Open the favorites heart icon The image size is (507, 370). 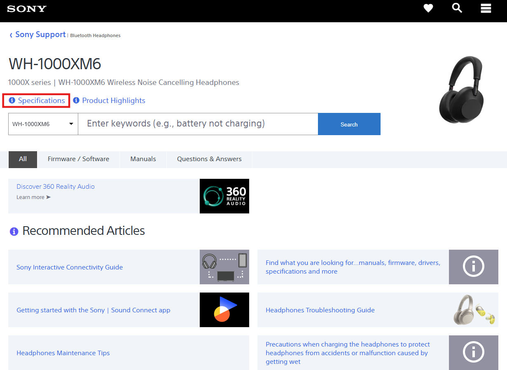(x=428, y=8)
